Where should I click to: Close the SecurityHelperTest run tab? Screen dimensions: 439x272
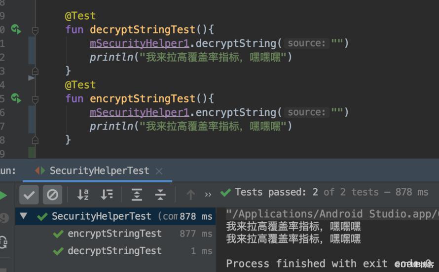(159, 171)
